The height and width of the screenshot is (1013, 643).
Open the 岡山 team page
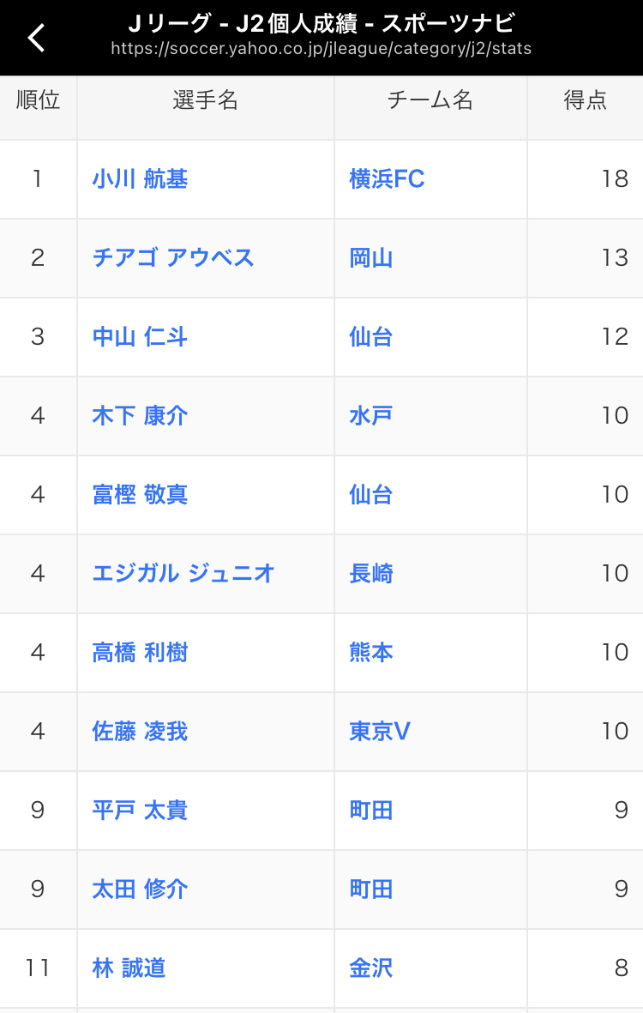(370, 258)
